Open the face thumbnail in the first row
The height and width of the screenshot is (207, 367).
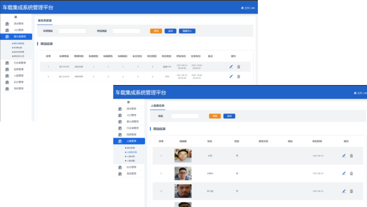click(x=183, y=155)
